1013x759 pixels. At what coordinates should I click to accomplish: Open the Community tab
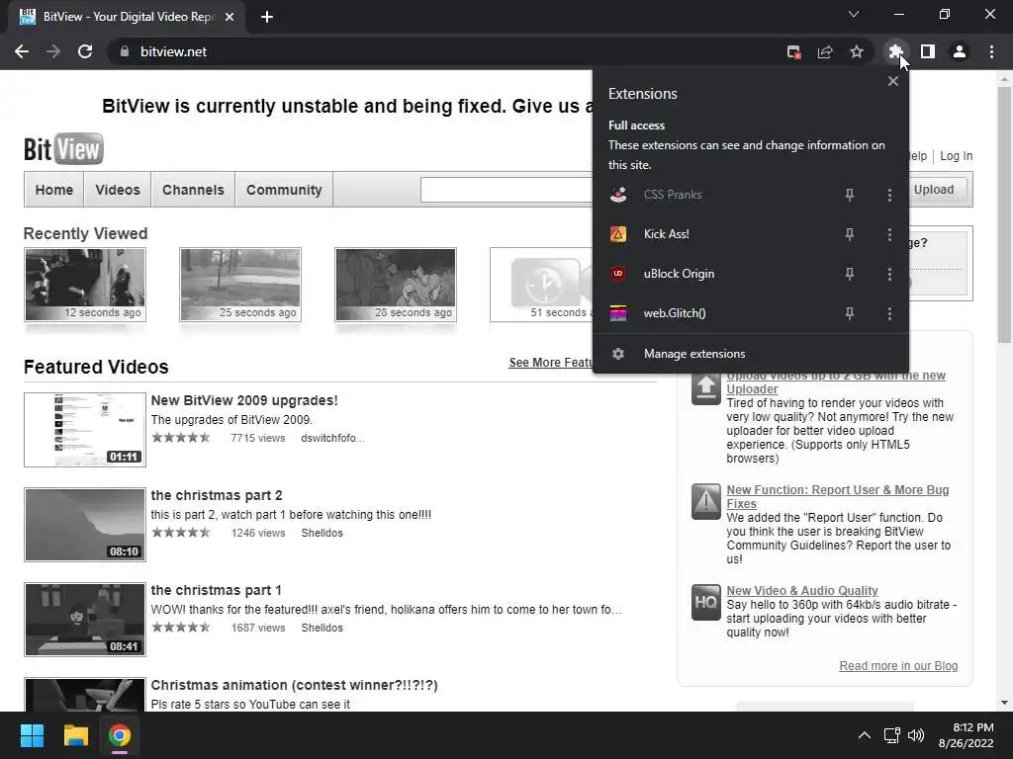coord(284,190)
